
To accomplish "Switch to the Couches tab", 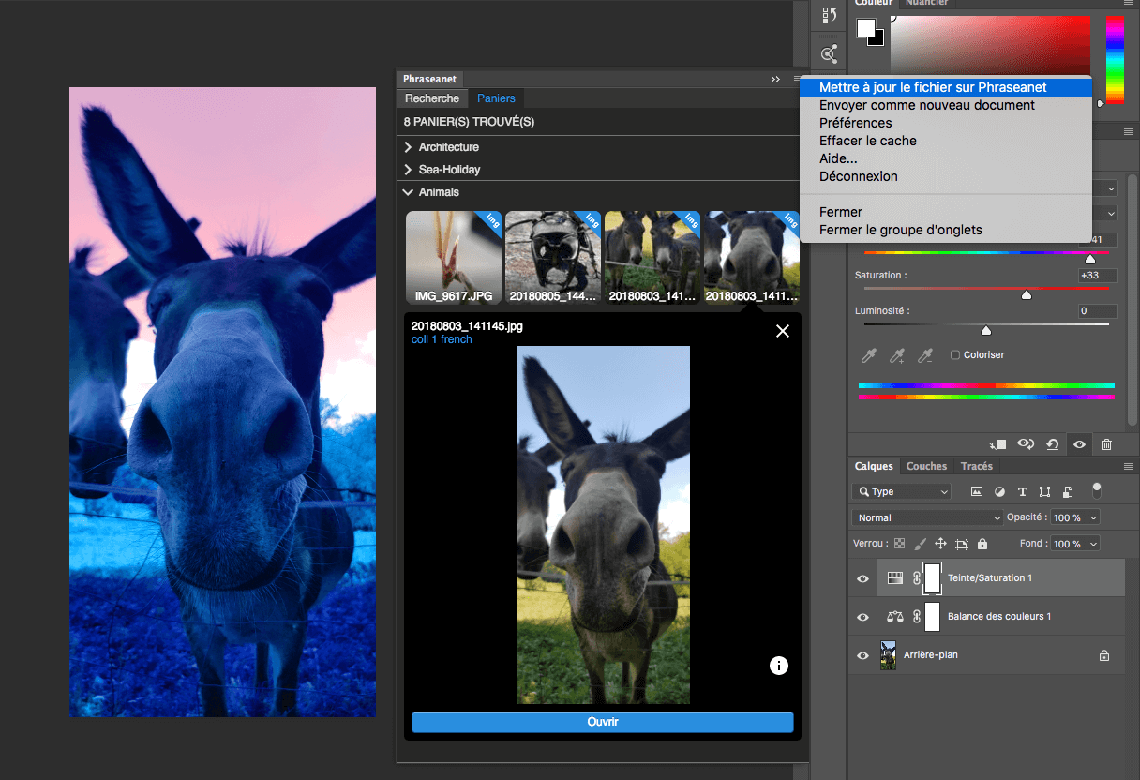I will point(926,466).
